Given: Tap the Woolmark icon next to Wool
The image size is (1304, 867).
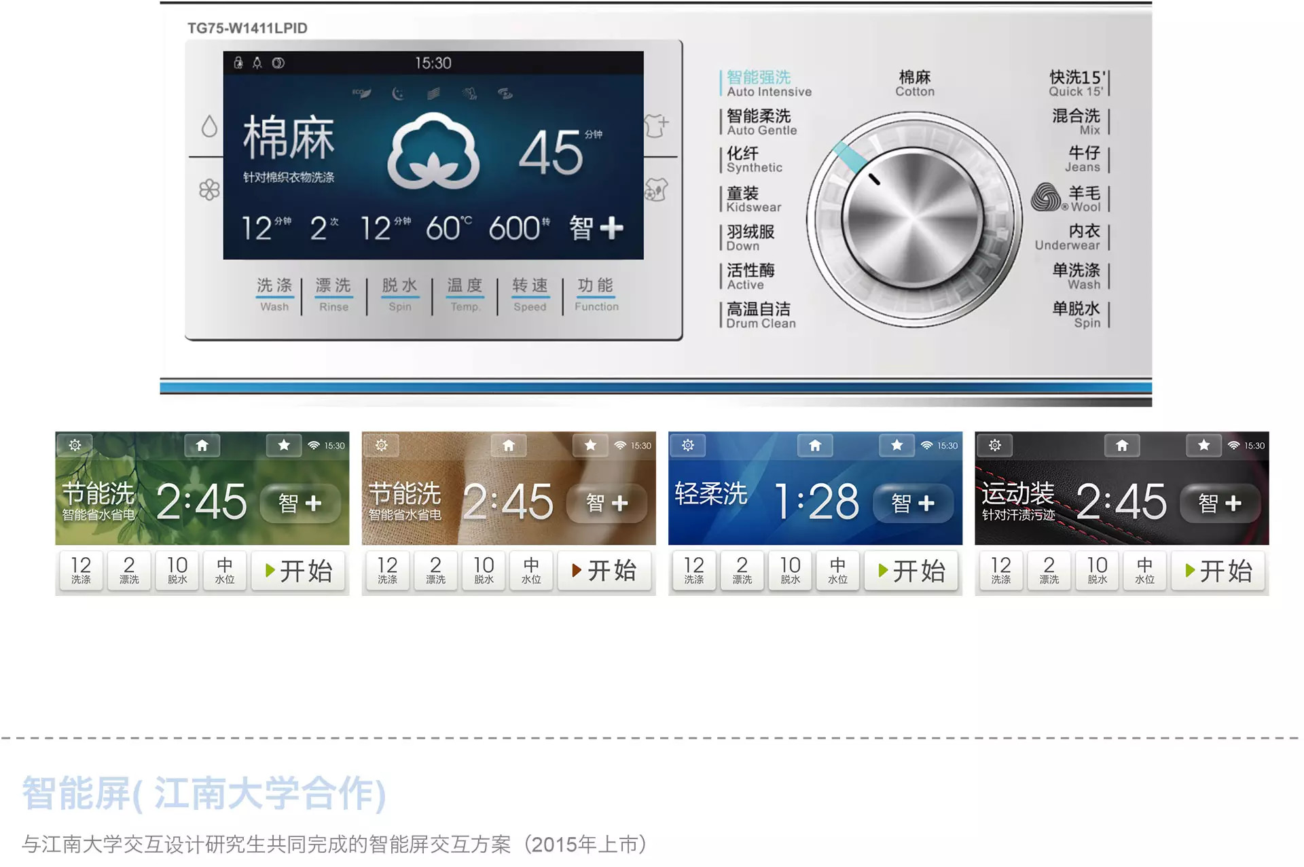Looking at the screenshot, I should tap(1047, 197).
